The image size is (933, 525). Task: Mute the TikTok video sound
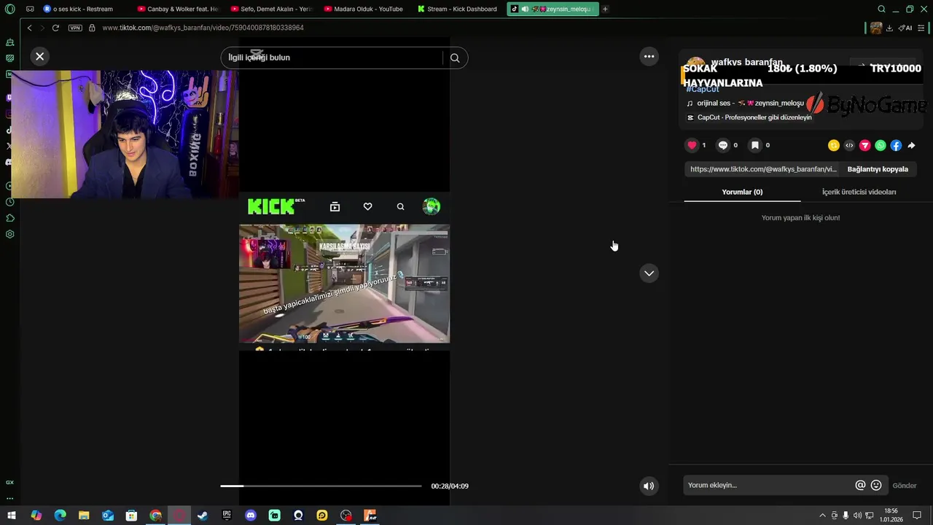click(649, 486)
